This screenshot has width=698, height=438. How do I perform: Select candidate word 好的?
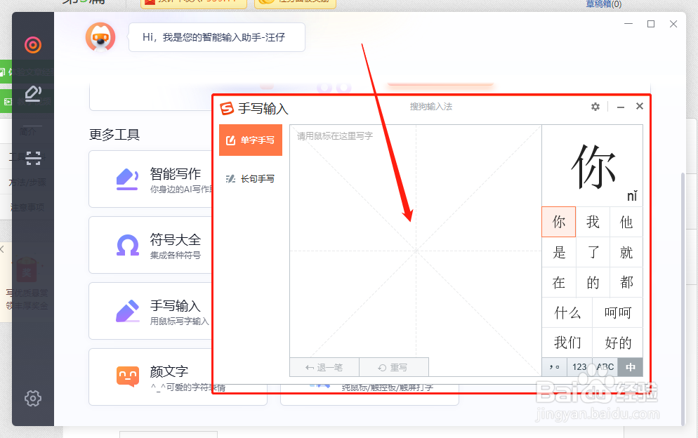click(x=618, y=343)
